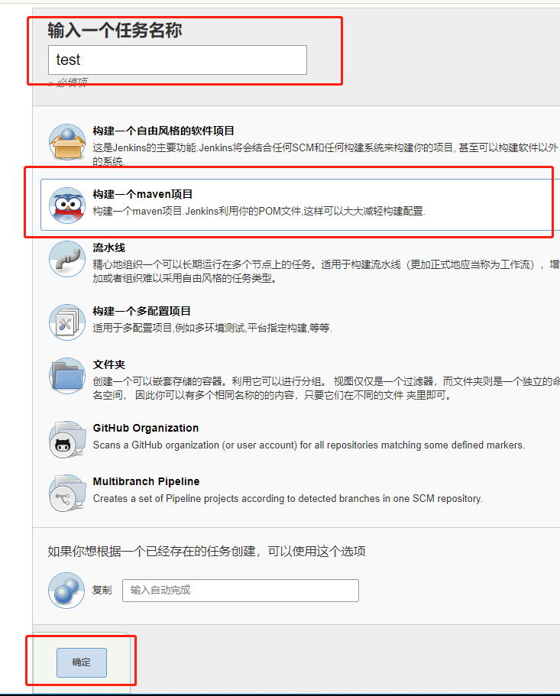The height and width of the screenshot is (696, 560).
Task: Click the 复制 label
Action: coord(102,591)
